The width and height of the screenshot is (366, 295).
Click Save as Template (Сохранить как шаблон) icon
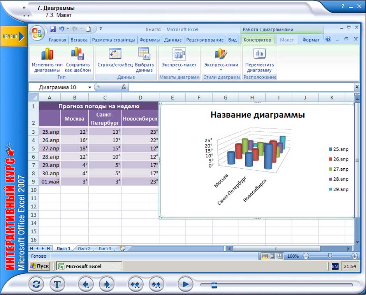click(78, 54)
